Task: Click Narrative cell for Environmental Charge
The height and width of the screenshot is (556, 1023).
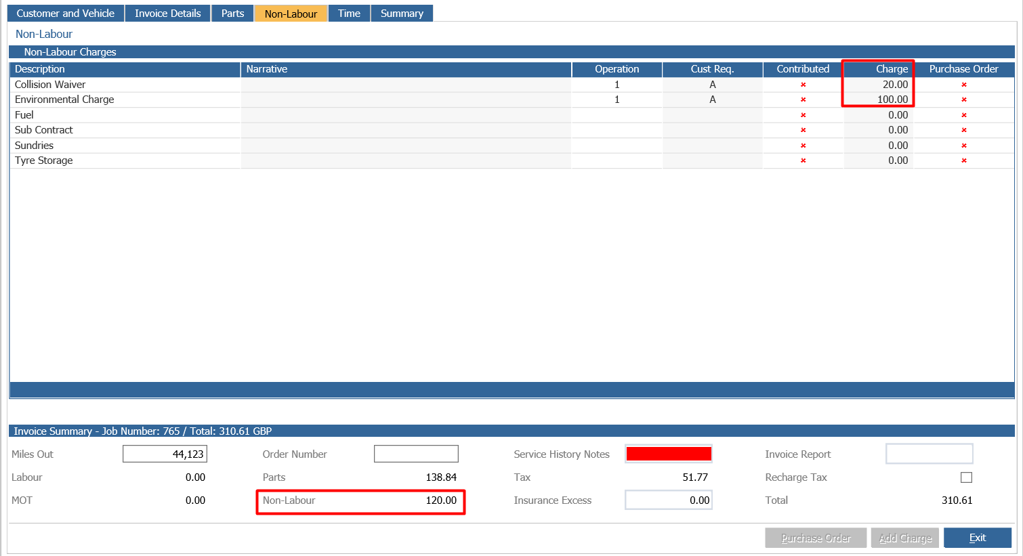Action: point(406,100)
